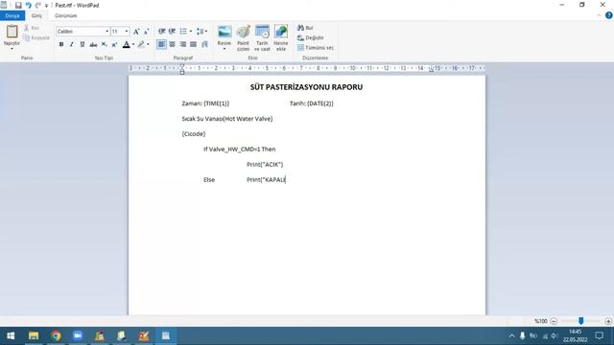Screen dimensions: 614x345
Task: Insert object with Nesne ekle
Action: pyautogui.click(x=281, y=38)
